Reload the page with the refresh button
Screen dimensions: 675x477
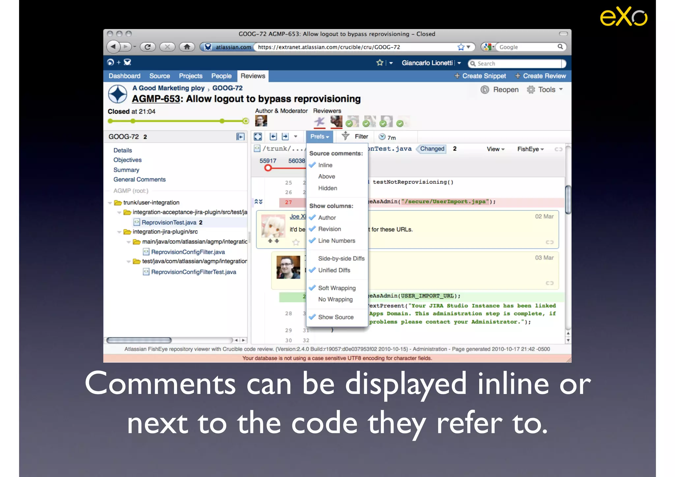pos(148,47)
